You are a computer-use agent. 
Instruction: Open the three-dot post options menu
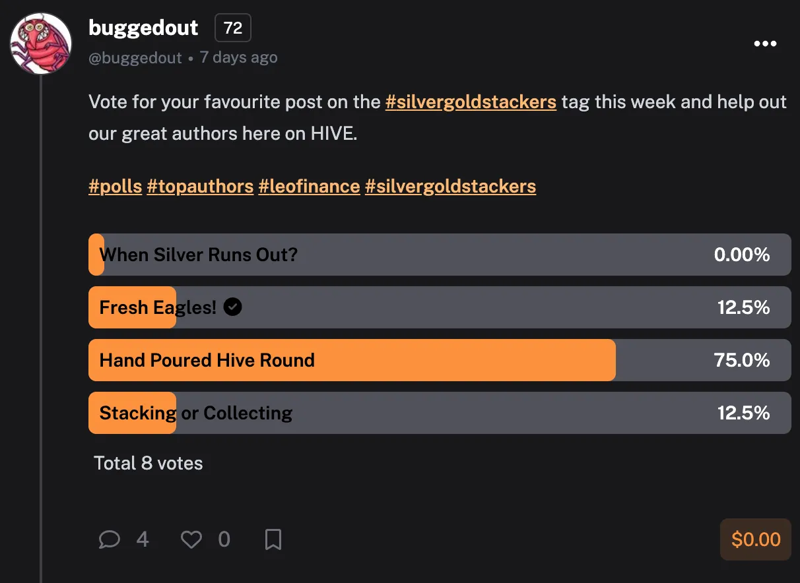(765, 44)
